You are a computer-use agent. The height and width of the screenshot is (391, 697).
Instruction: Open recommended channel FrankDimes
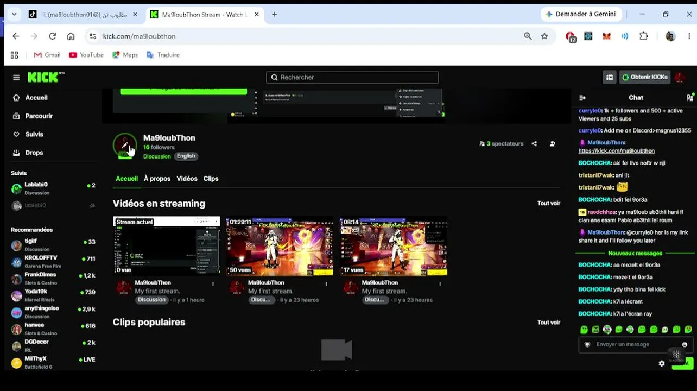click(x=53, y=279)
